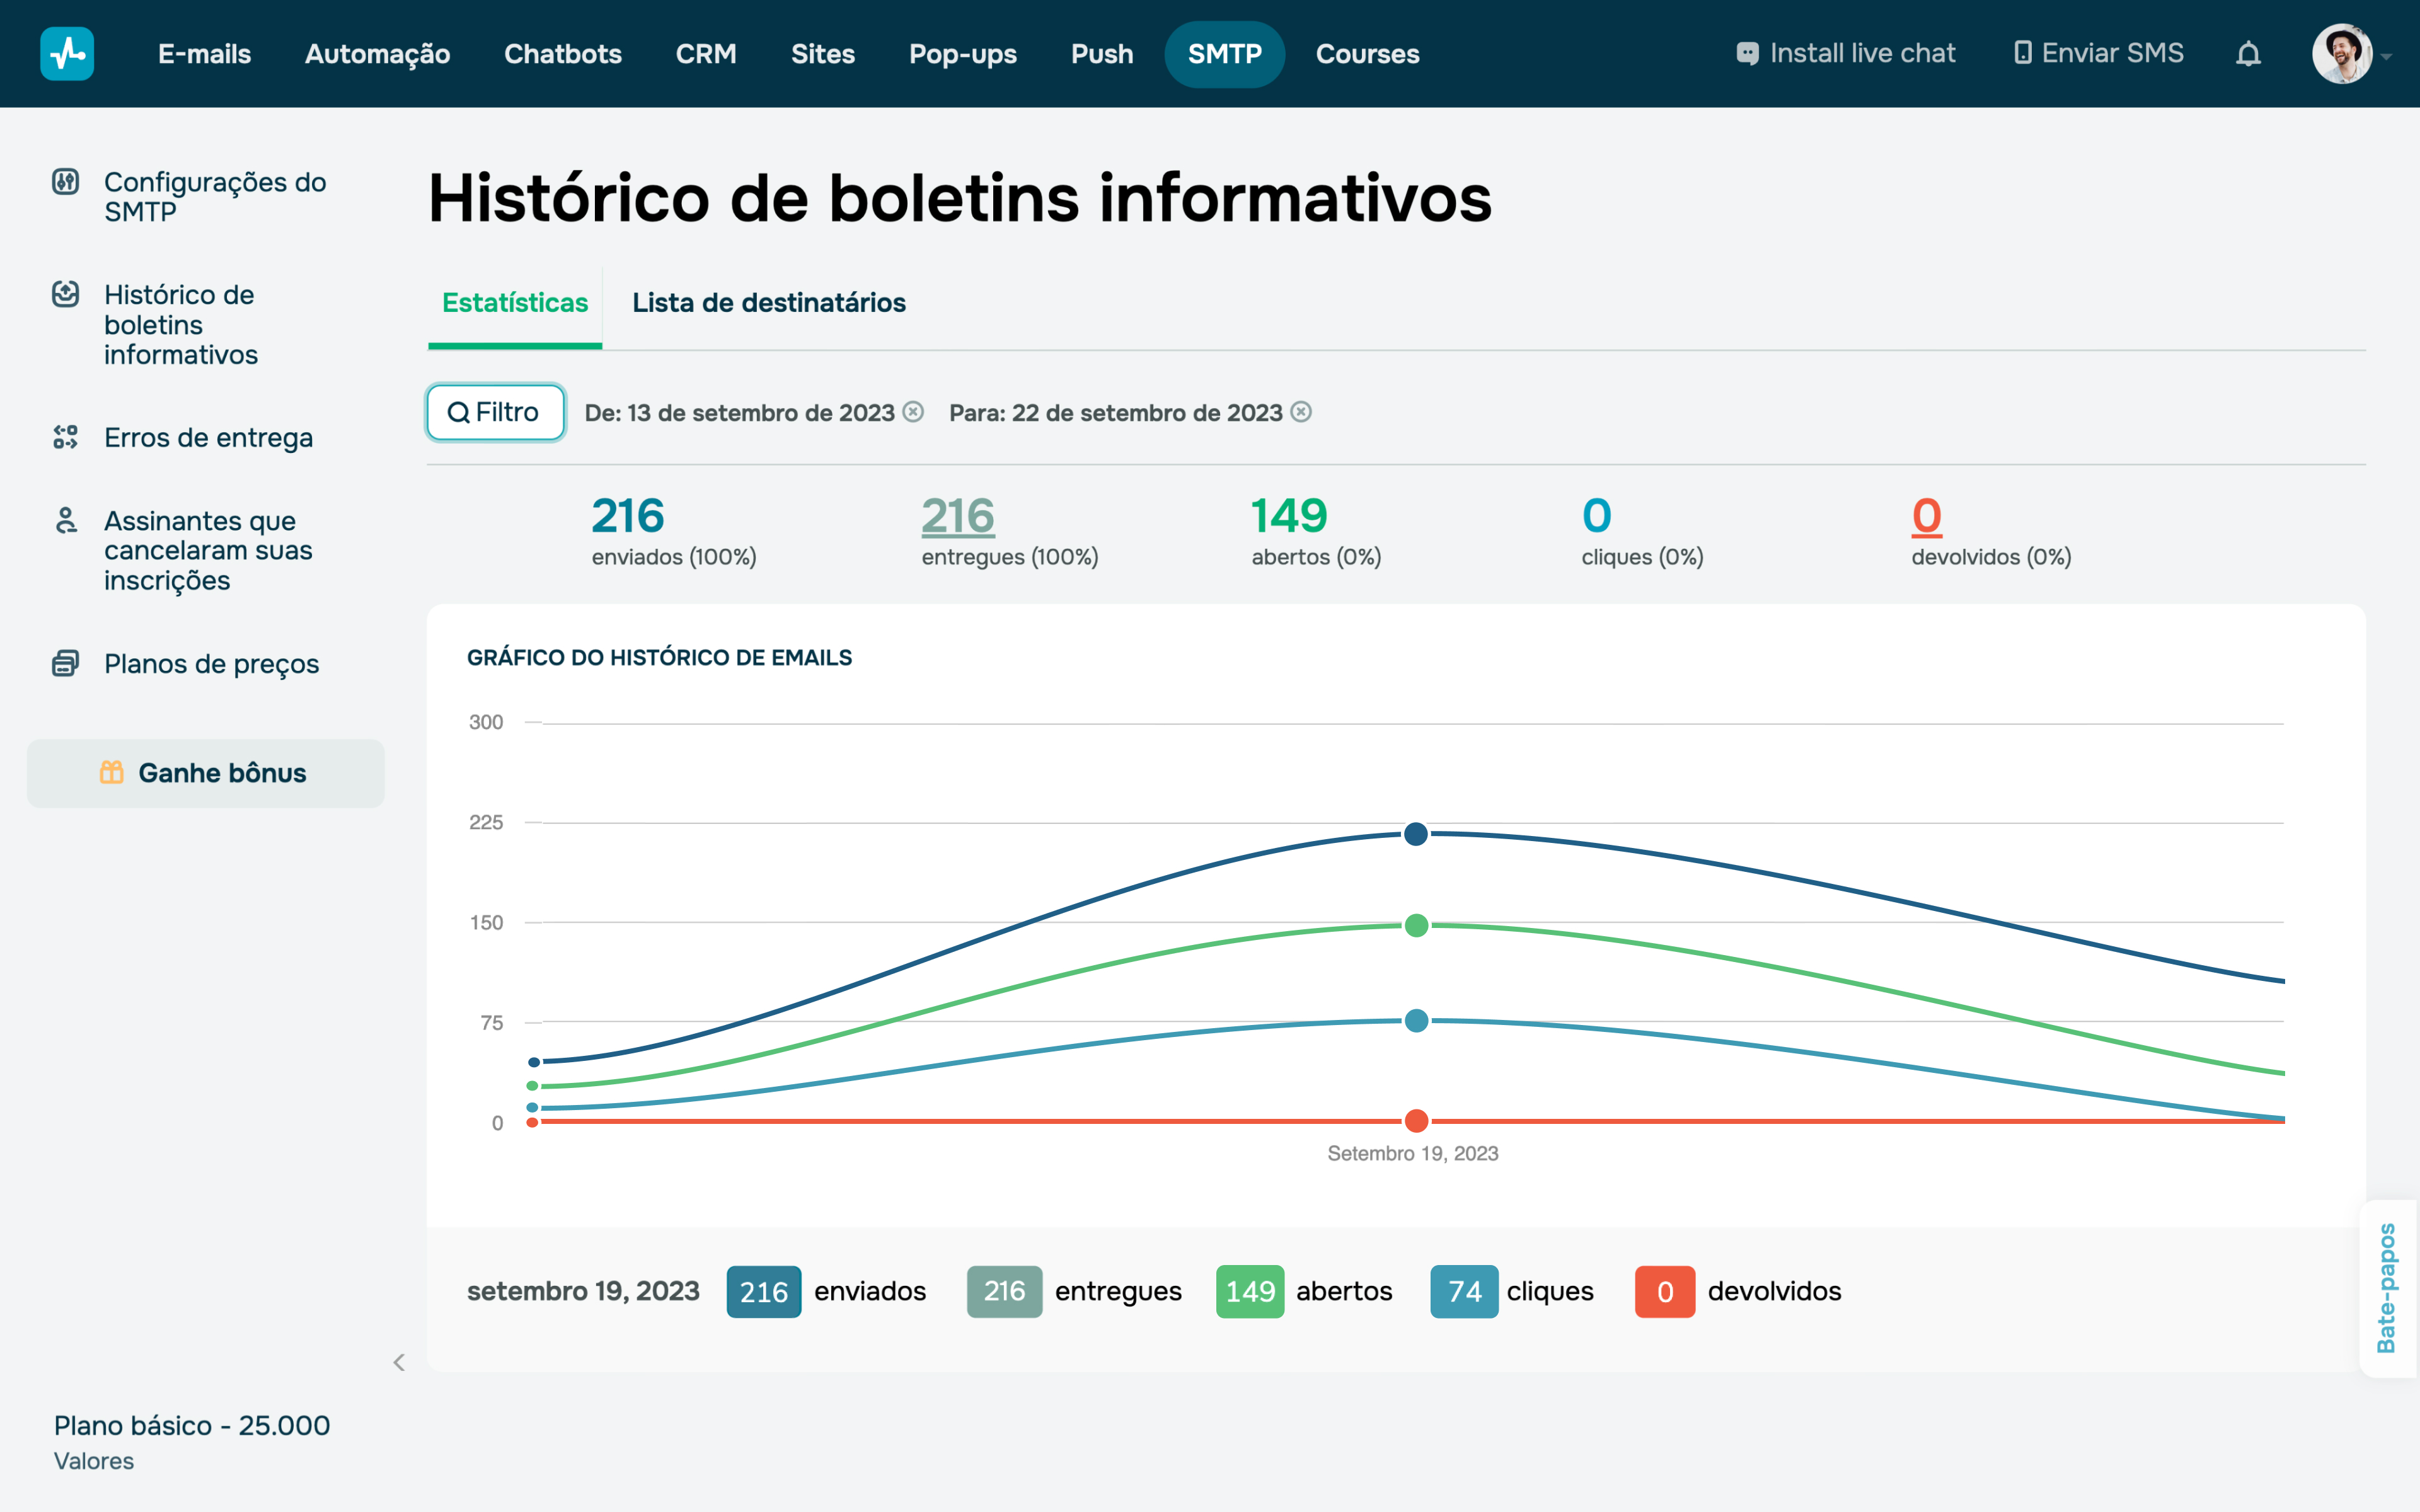The image size is (2420, 1512).
Task: Click the green 149 abertos legend swatch
Action: point(1249,1291)
